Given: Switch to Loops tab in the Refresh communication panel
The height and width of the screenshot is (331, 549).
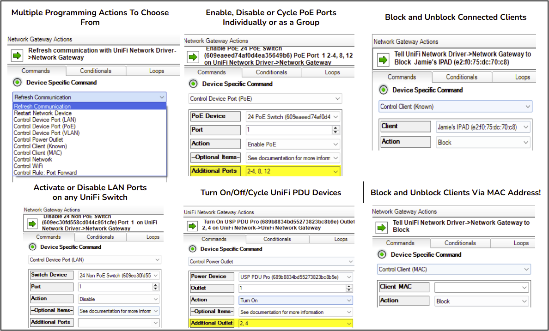Looking at the screenshot, I should click(x=157, y=71).
